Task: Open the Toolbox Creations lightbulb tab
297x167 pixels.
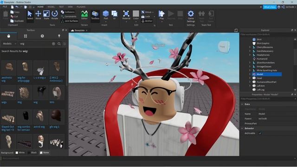Action: tap(59, 36)
